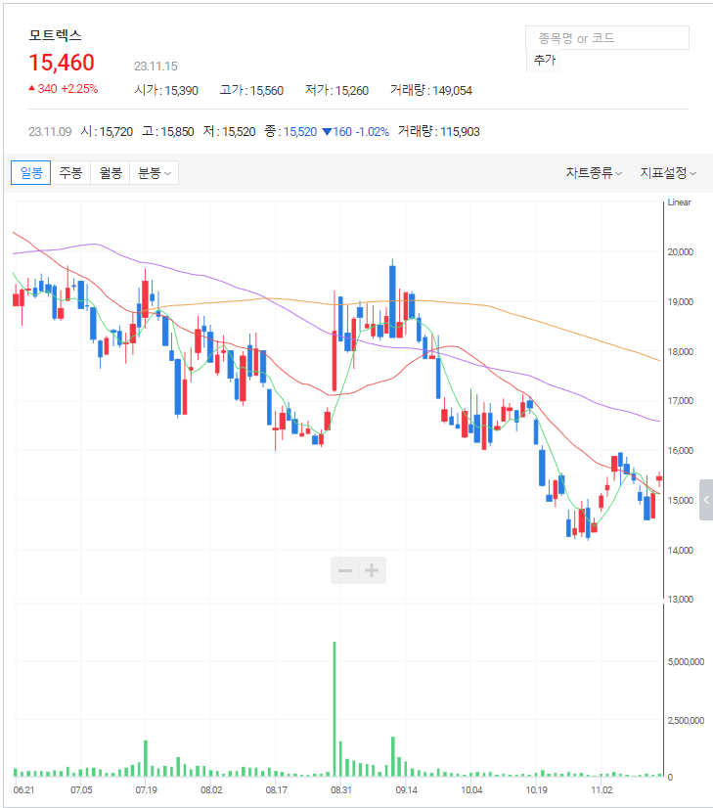Click the change value 160 -1.02%
713x808 pixels.
[355, 131]
